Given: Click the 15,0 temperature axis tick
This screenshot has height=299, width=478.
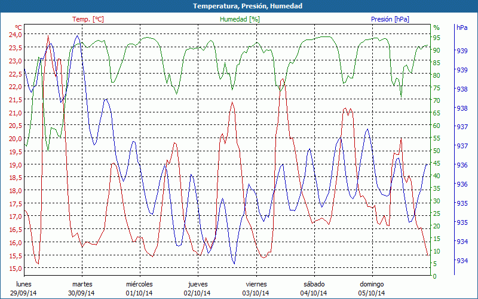Looking at the screenshot, I should pyautogui.click(x=15, y=269).
